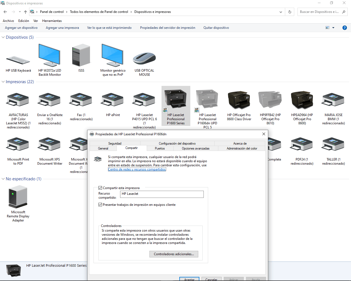Switch to the General tab
Viewport: 351px width, 281px height.
[x=103, y=148]
